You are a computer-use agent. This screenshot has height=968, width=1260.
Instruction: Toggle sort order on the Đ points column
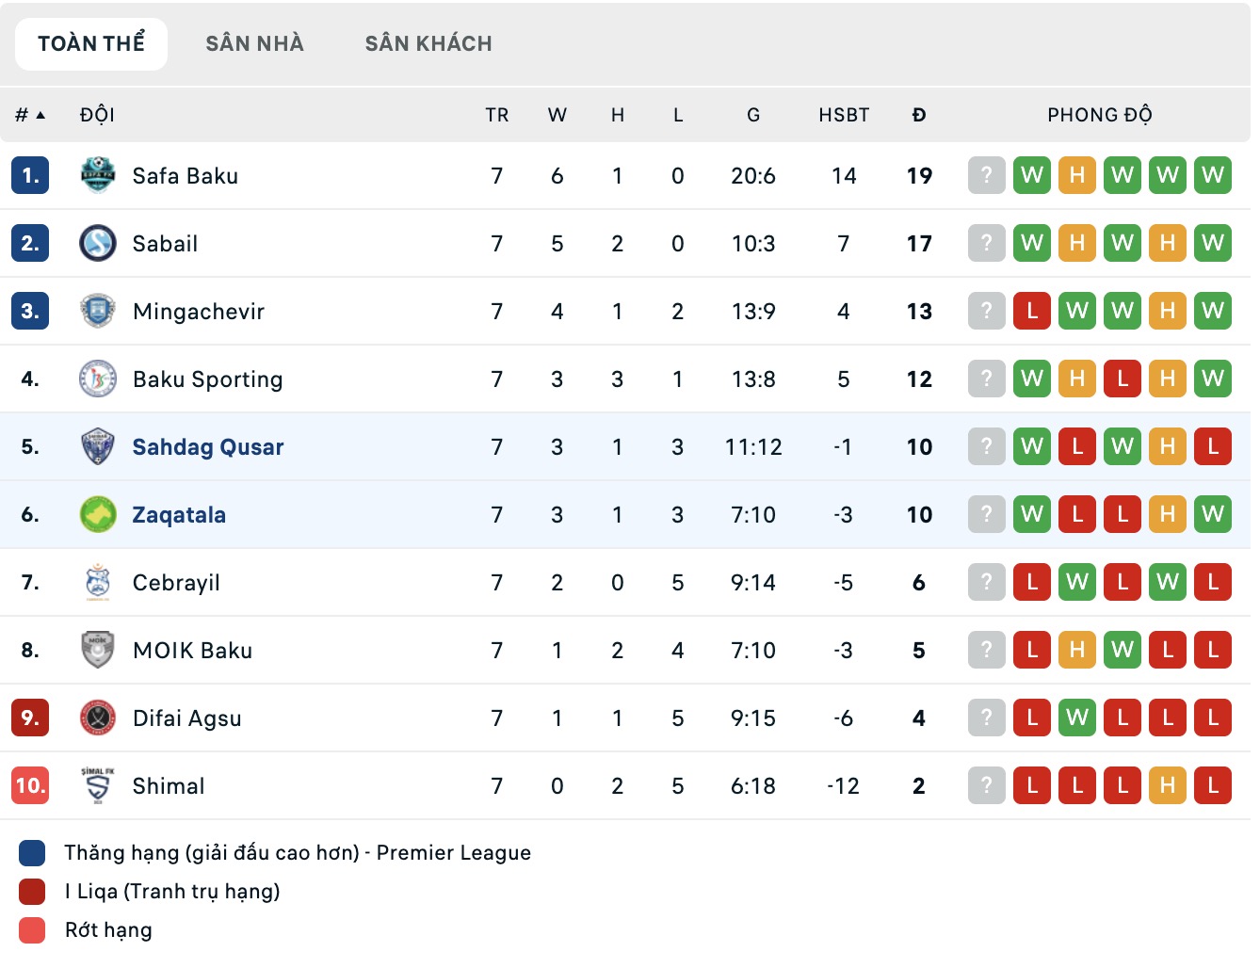point(919,114)
